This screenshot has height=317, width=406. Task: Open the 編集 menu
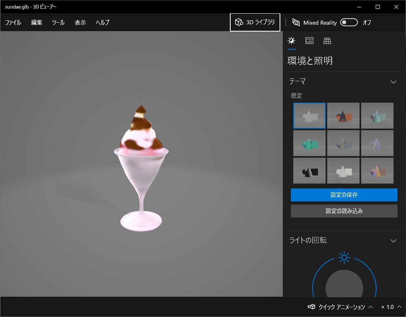(x=36, y=23)
